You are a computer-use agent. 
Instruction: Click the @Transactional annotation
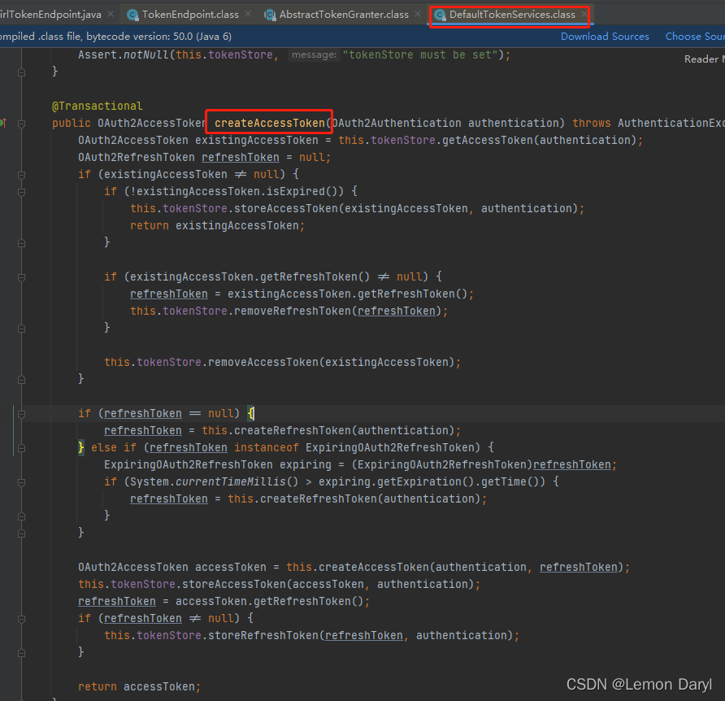coord(97,106)
